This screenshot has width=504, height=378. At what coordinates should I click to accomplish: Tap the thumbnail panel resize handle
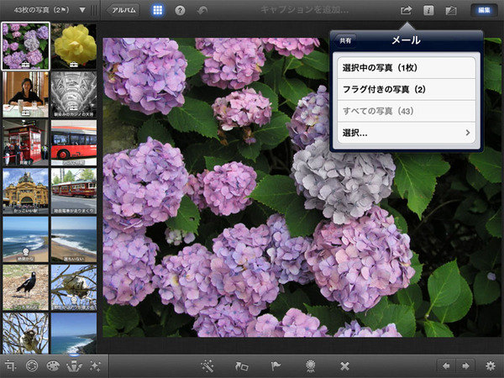tap(93, 10)
